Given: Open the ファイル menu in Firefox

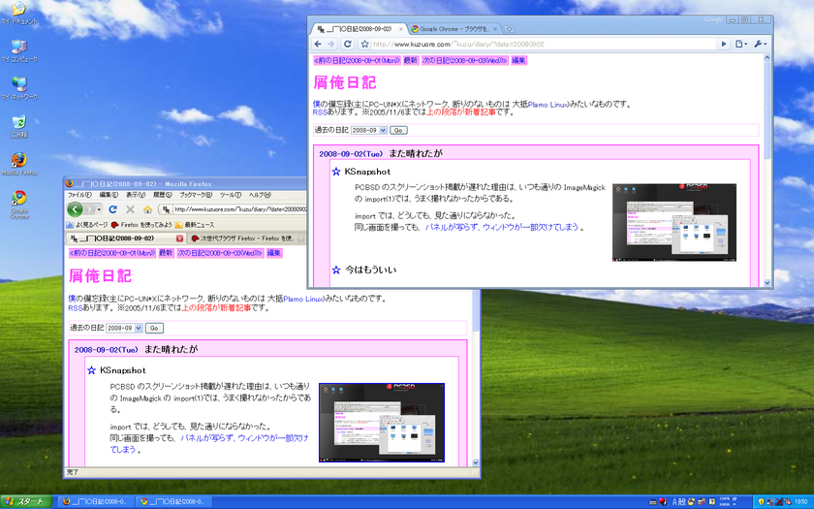Looking at the screenshot, I should pyautogui.click(x=79, y=195).
